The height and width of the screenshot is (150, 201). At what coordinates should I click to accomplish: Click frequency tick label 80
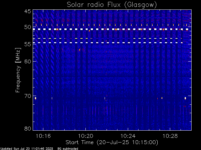pos(28,128)
